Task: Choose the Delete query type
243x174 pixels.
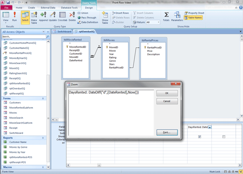Action: 72,16
